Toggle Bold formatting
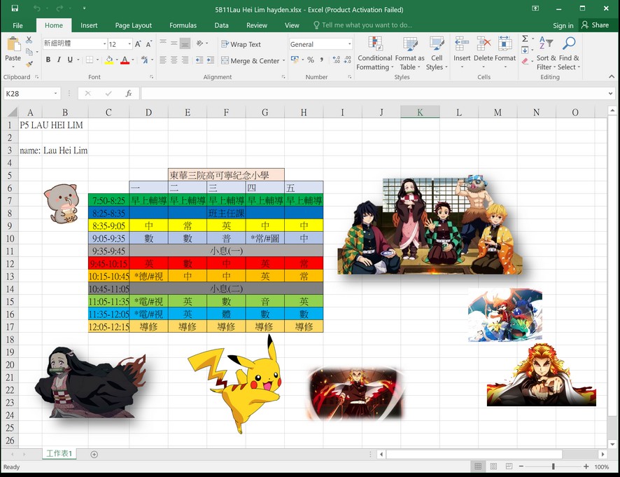This screenshot has width=620, height=477. pyautogui.click(x=48, y=60)
